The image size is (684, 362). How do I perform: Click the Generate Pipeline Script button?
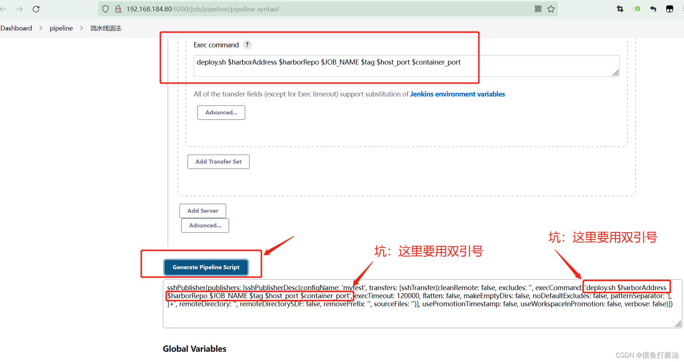coord(206,267)
